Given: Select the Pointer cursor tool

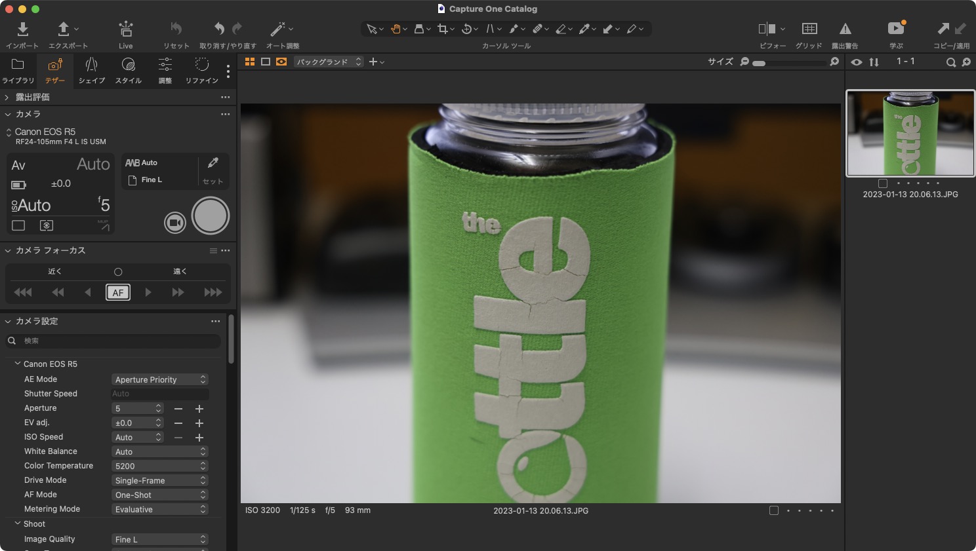Looking at the screenshot, I should pyautogui.click(x=372, y=29).
